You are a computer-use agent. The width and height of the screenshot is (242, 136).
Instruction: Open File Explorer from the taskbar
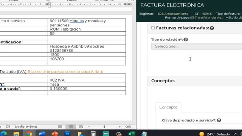click(x=16, y=133)
